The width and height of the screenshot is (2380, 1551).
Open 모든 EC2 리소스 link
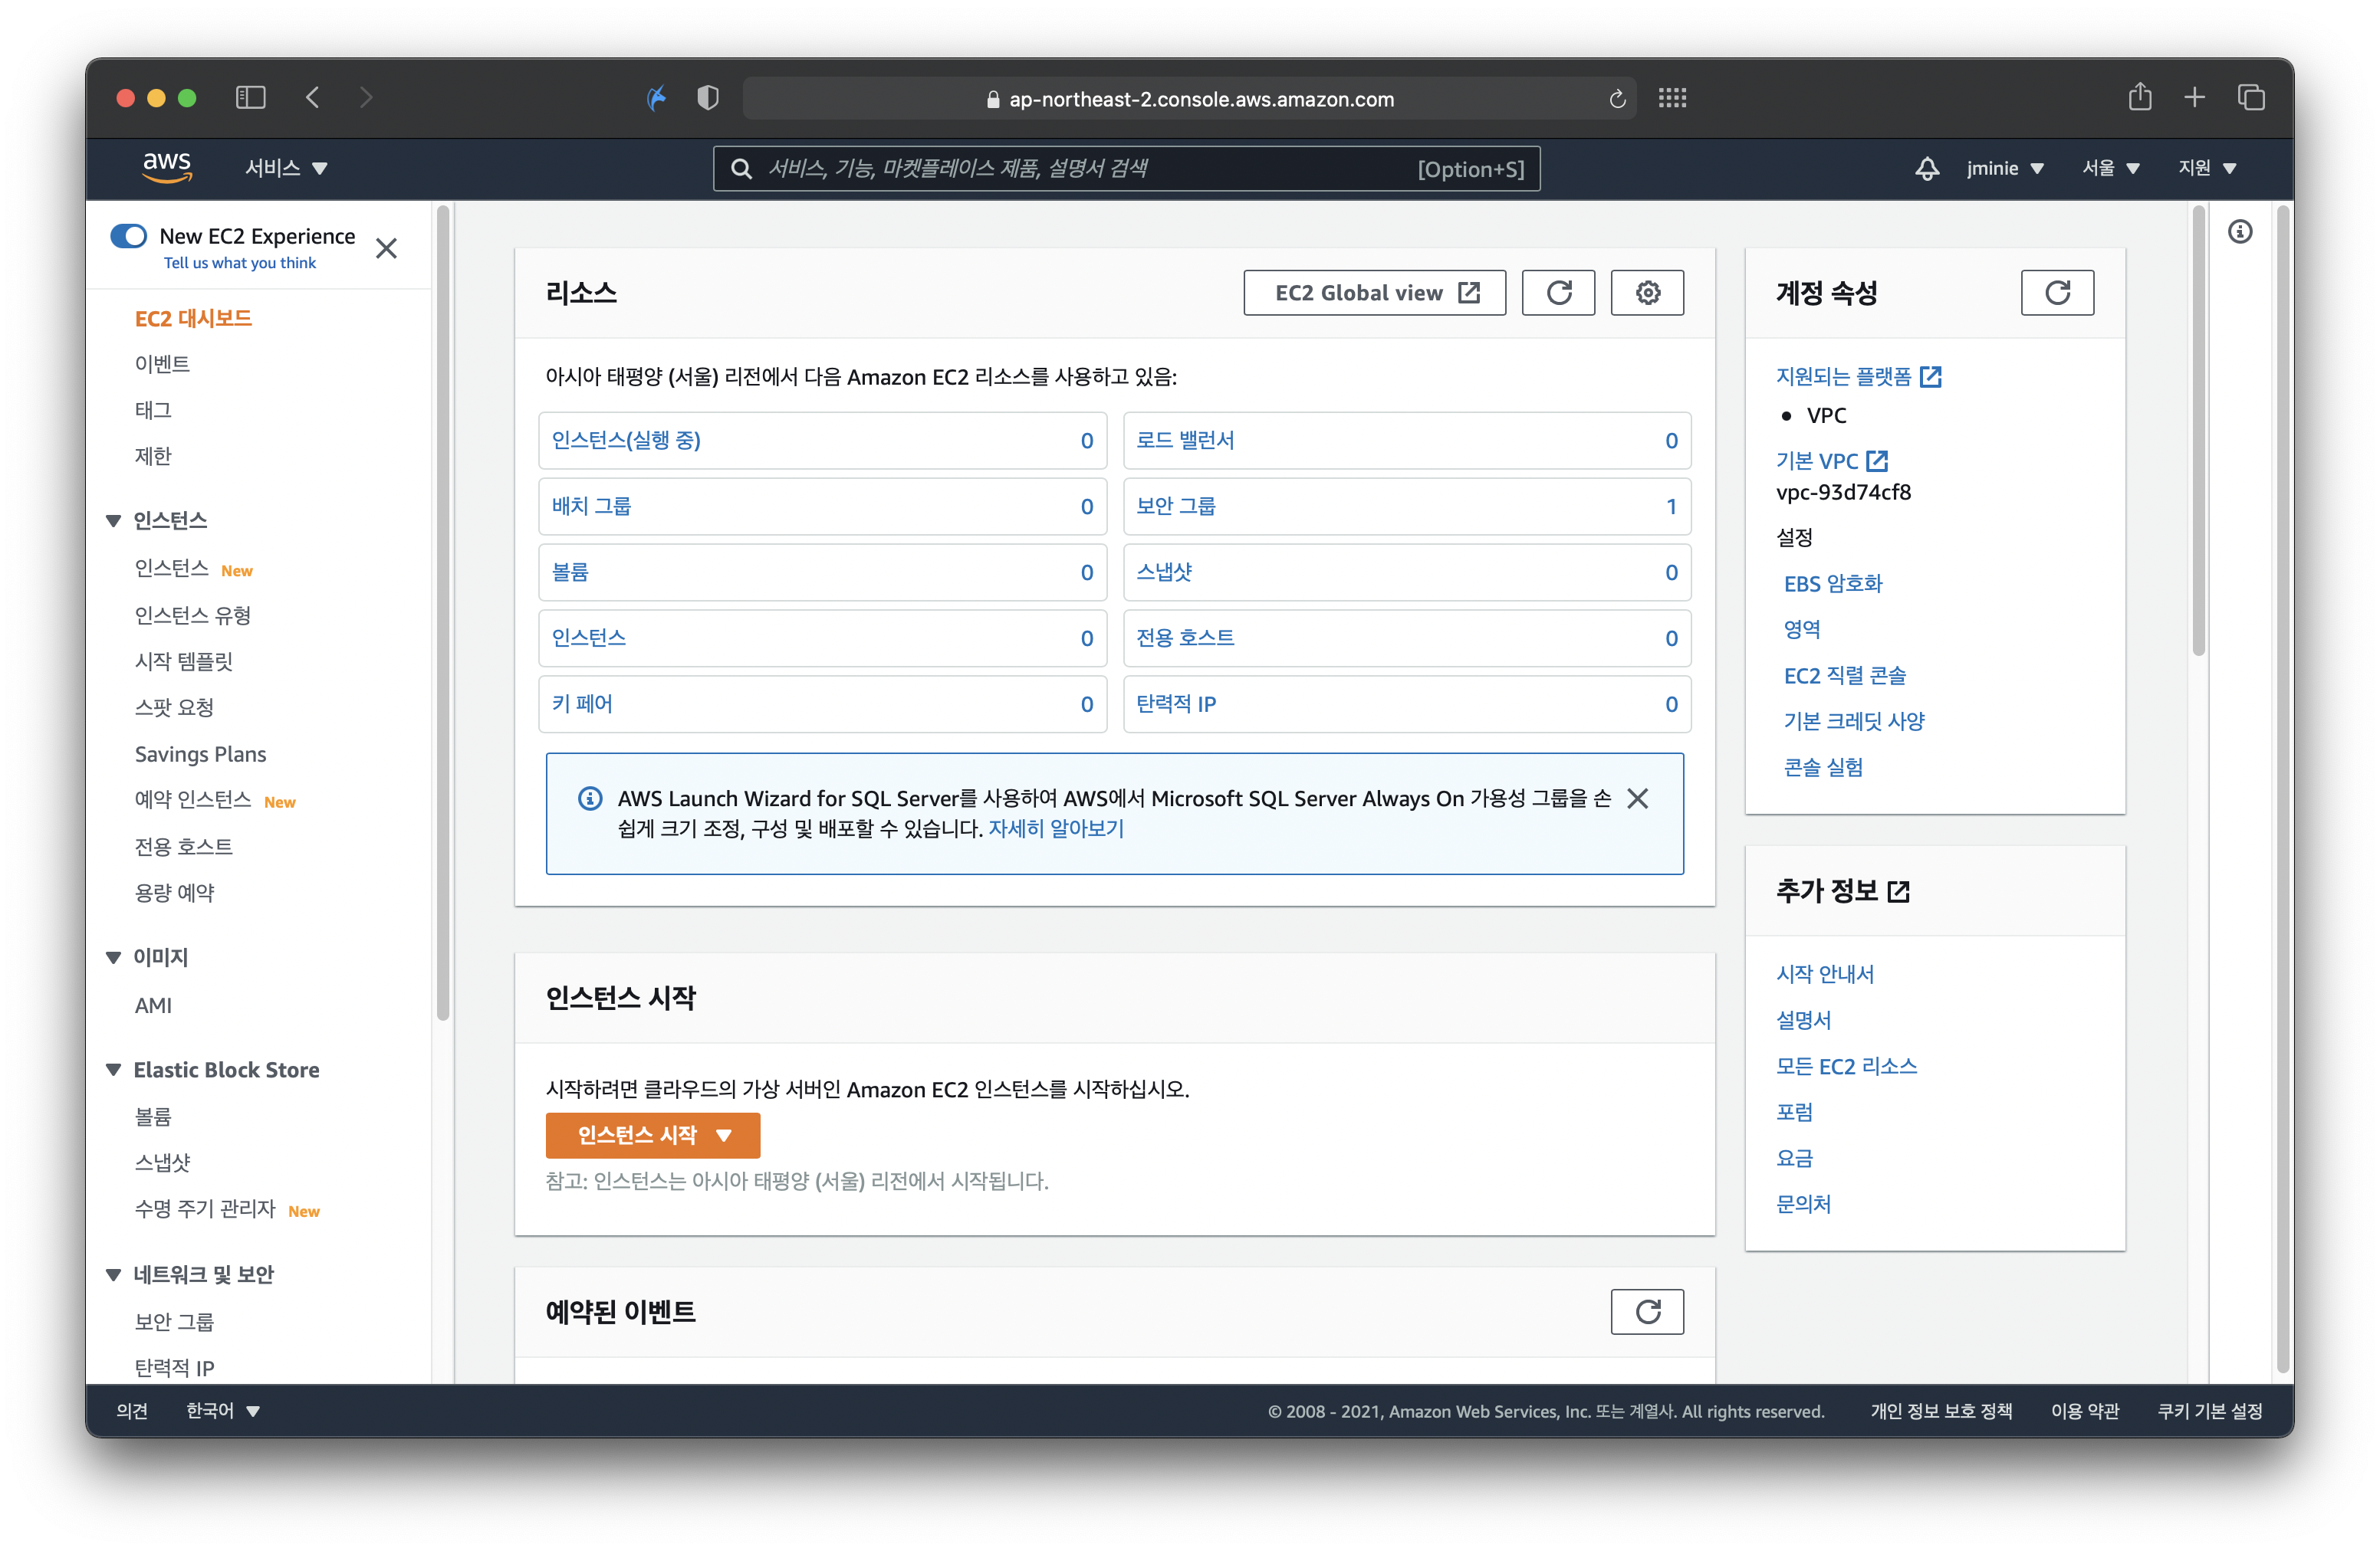tap(1846, 1067)
